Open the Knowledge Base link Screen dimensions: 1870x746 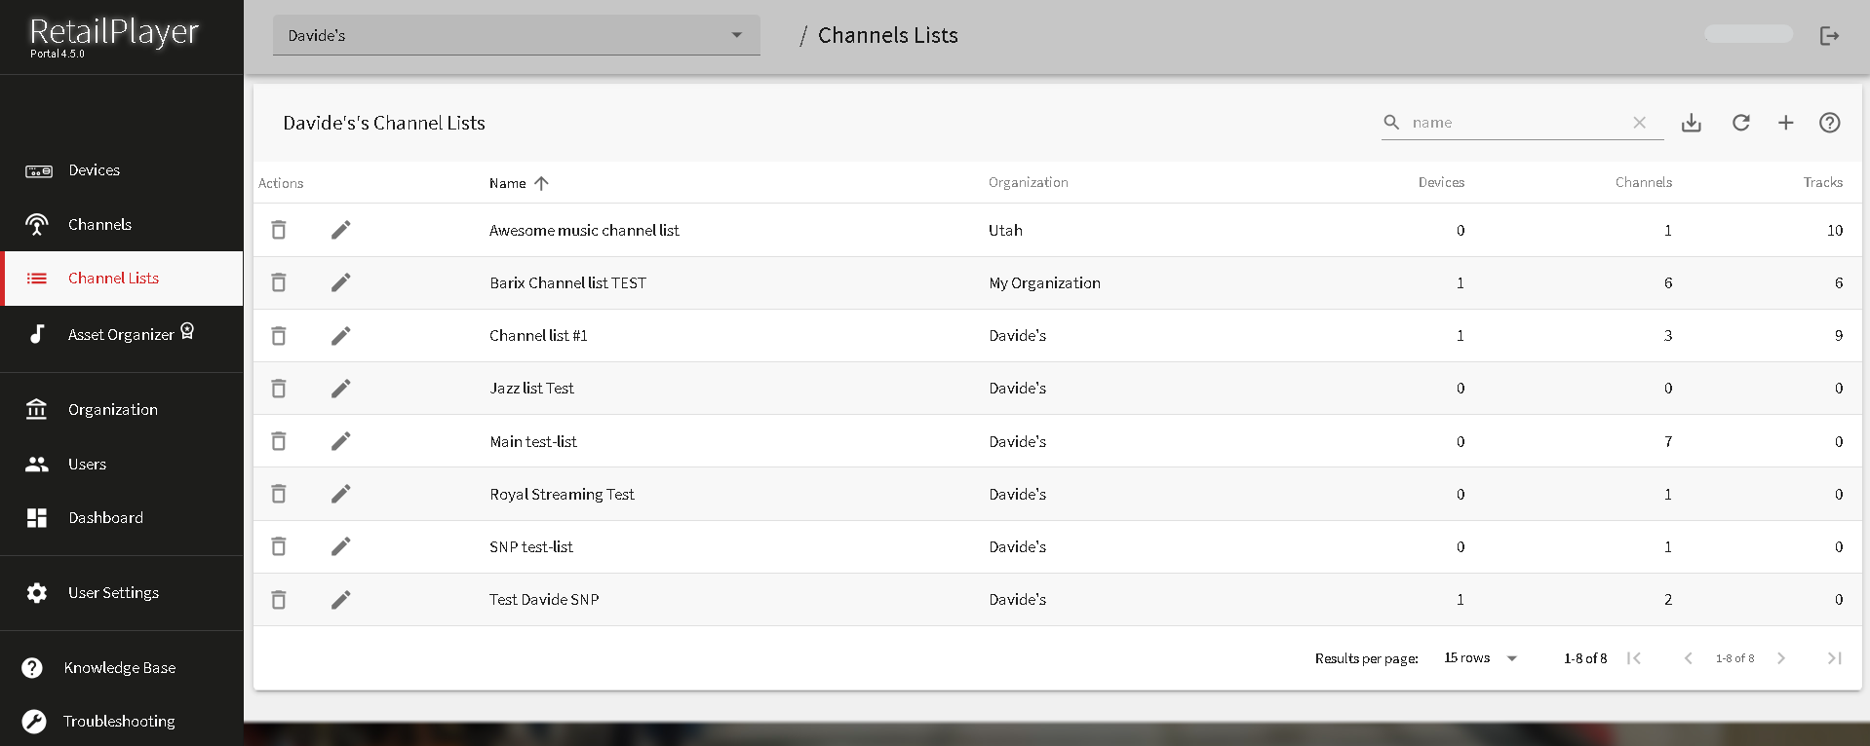(119, 668)
